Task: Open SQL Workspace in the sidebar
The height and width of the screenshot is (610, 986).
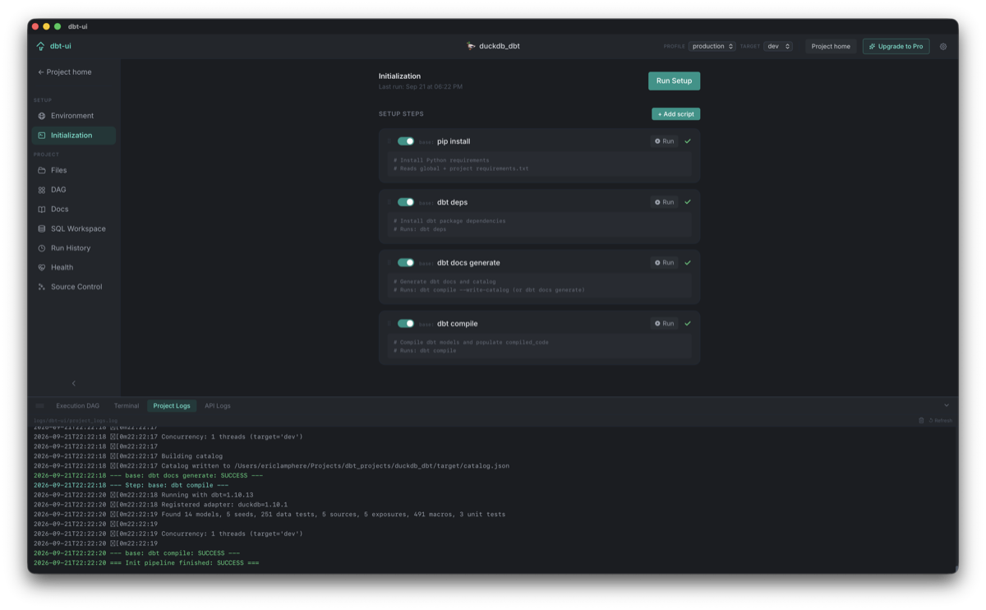Action: (x=73, y=229)
